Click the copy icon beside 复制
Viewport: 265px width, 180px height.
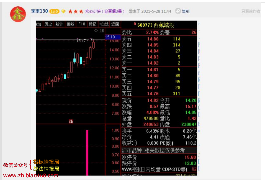pyautogui.click(x=178, y=11)
